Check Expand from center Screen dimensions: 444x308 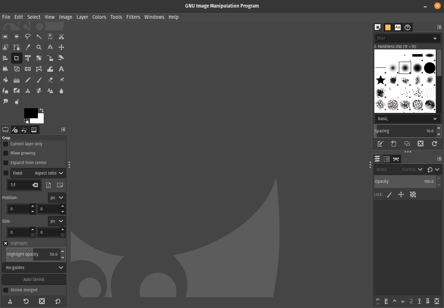(x=5, y=163)
